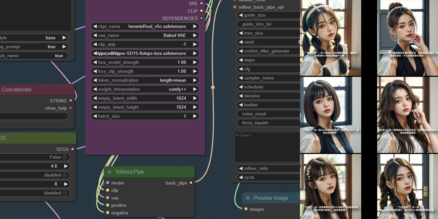438x219 pixels.
Task: Decrease lora_model_strength with left arrow
Action: (x=95, y=62)
